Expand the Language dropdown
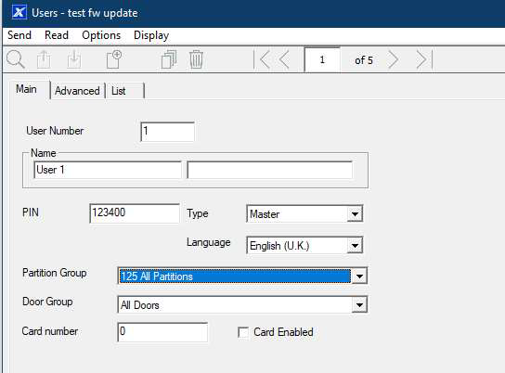This screenshot has height=373, width=505. [355, 246]
